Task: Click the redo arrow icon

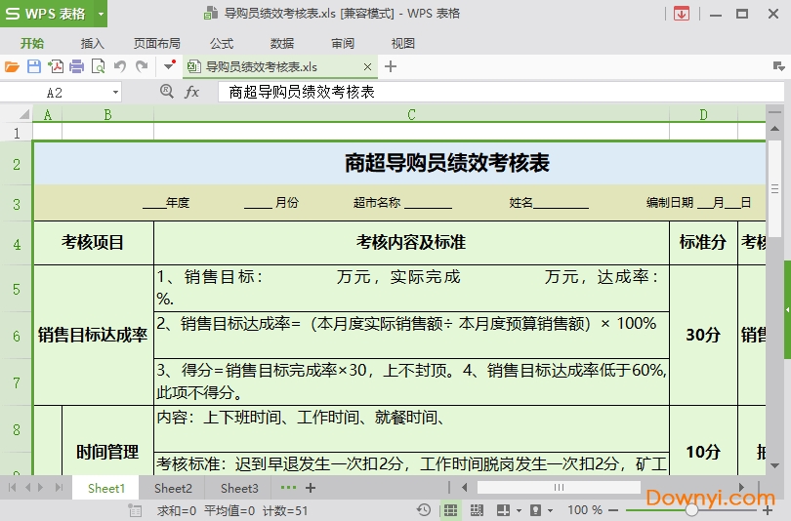Action: [x=142, y=66]
